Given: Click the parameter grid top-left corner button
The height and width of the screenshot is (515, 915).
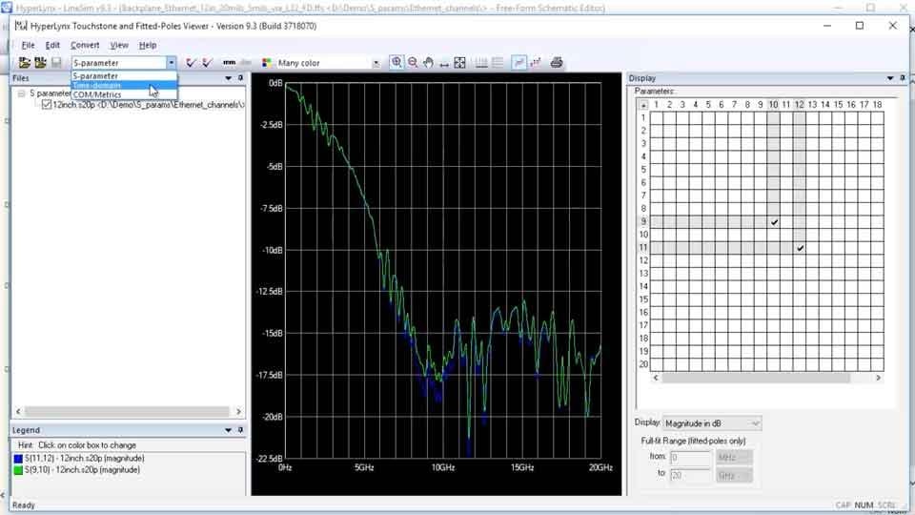Looking at the screenshot, I should coord(643,105).
